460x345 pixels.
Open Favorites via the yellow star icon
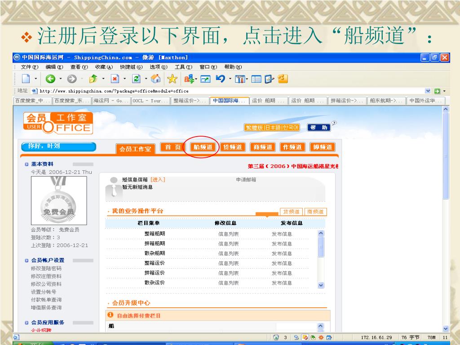coord(172,79)
